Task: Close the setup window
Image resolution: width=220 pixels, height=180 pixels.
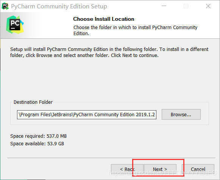Action: pyautogui.click(x=208, y=6)
